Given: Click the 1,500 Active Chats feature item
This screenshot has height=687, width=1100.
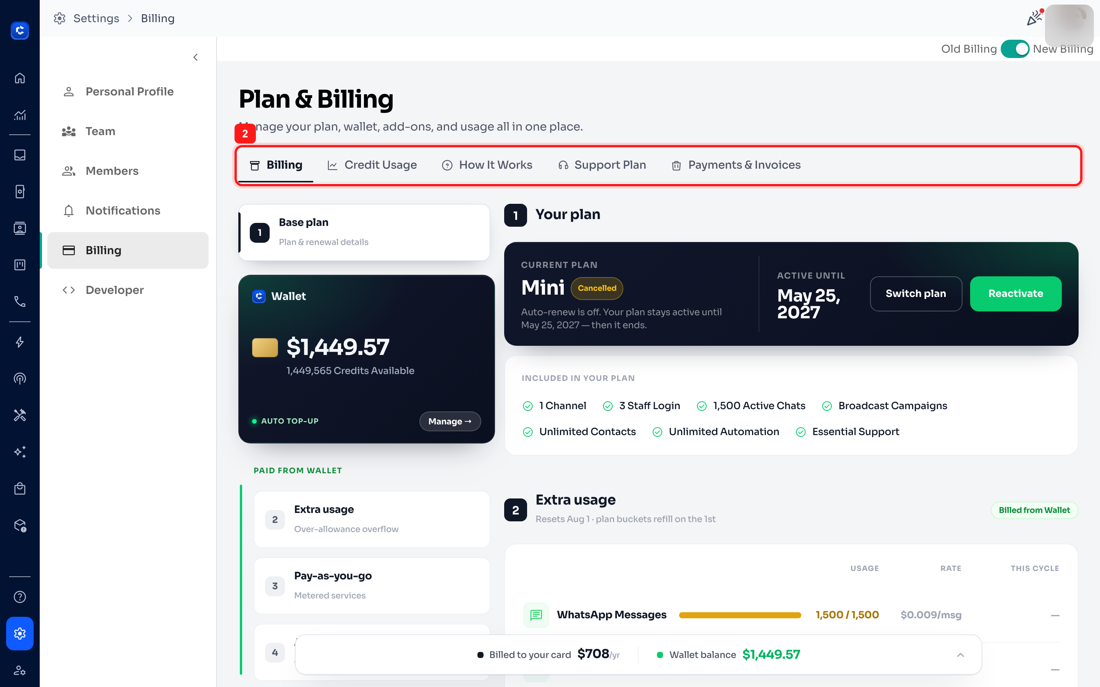Looking at the screenshot, I should tap(751, 406).
